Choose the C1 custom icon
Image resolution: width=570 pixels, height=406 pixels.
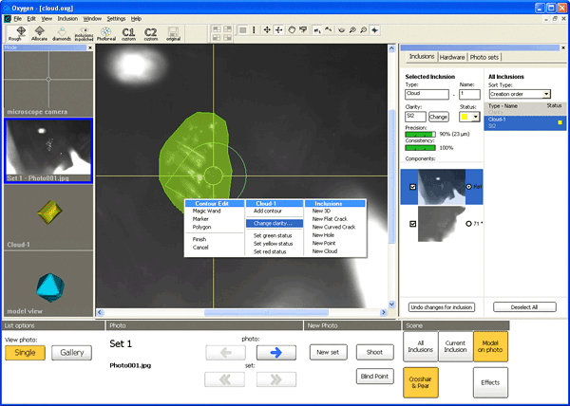pyautogui.click(x=129, y=33)
